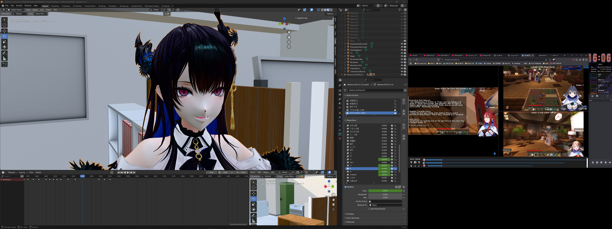Toggle the Windows.001 object's visibility eye
Image resolution: width=612 pixels, height=229 pixels.
click(402, 65)
